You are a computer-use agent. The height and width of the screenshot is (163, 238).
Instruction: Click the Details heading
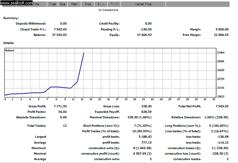pyautogui.click(x=9, y=43)
